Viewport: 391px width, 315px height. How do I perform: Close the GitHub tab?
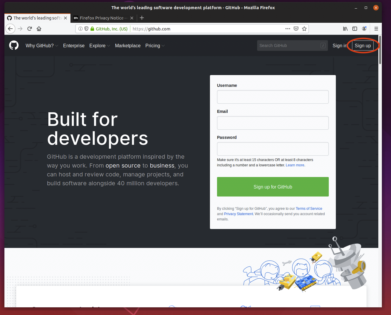point(65,18)
